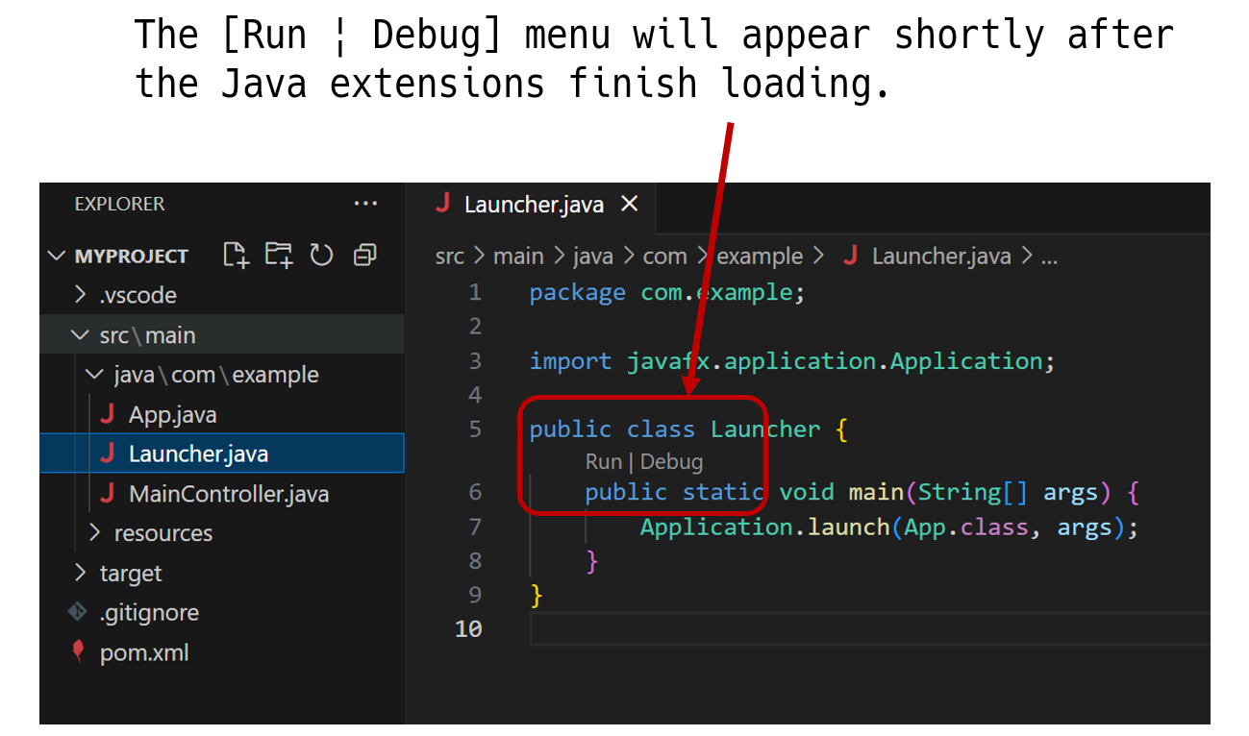
Task: Click the 'package' keyword on line 1
Action: [x=577, y=292]
